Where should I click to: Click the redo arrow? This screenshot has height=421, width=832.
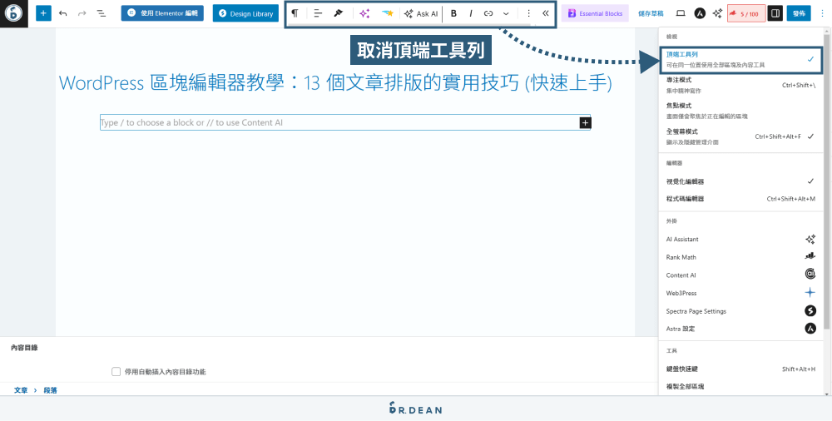click(x=82, y=13)
